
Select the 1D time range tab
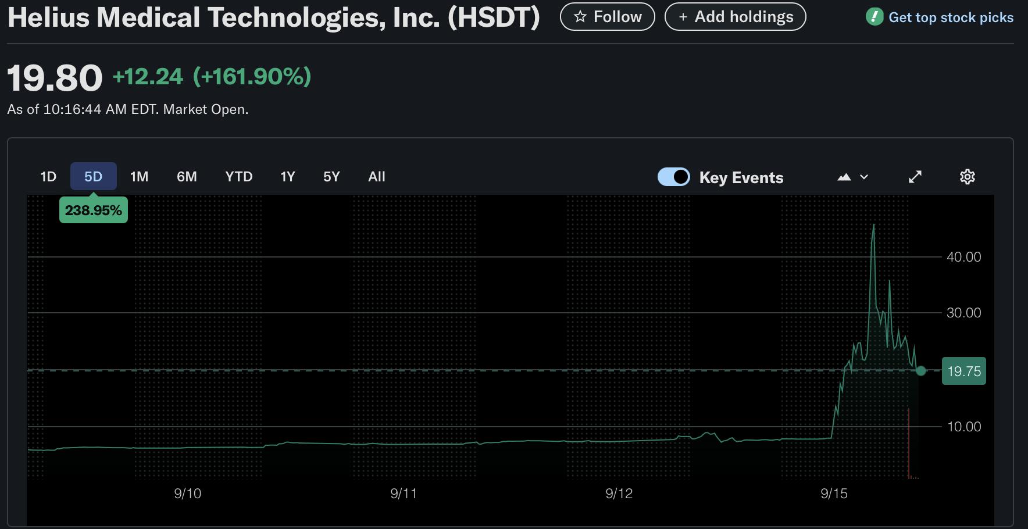pyautogui.click(x=48, y=177)
